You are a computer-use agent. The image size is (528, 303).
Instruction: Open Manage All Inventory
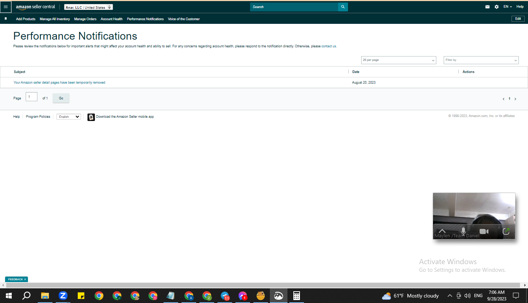55,19
